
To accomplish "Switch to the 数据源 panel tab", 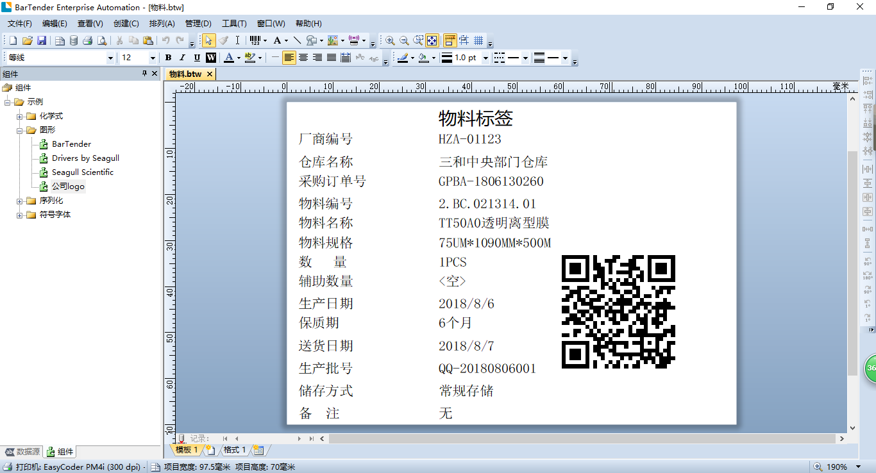I will pyautogui.click(x=22, y=452).
